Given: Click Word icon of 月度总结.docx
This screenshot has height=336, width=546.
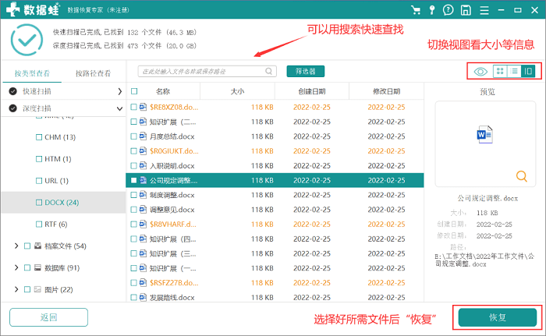Looking at the screenshot, I should point(143,136).
